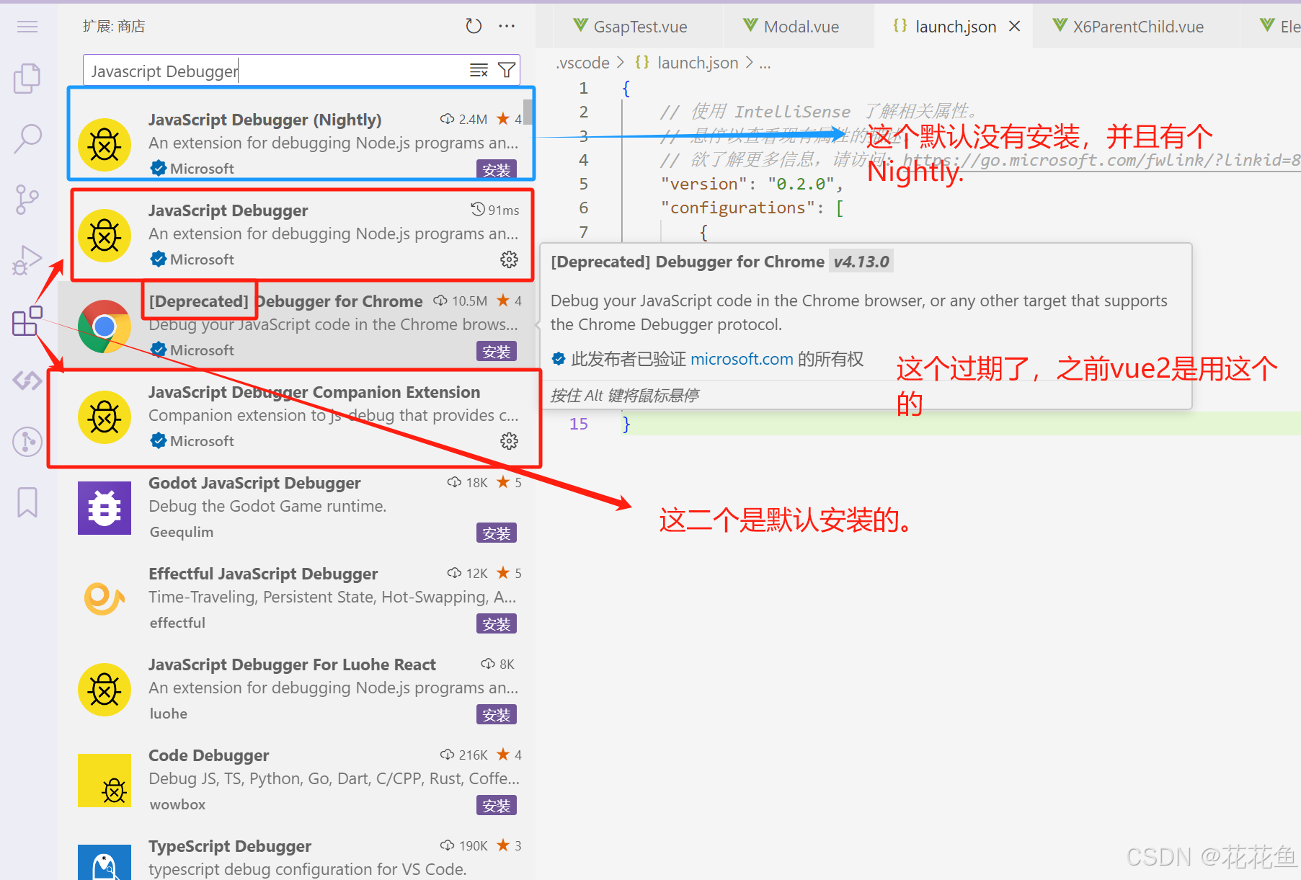Screen dimensions: 1301x880
Task: Close the launch.json tab
Action: pos(1014,27)
